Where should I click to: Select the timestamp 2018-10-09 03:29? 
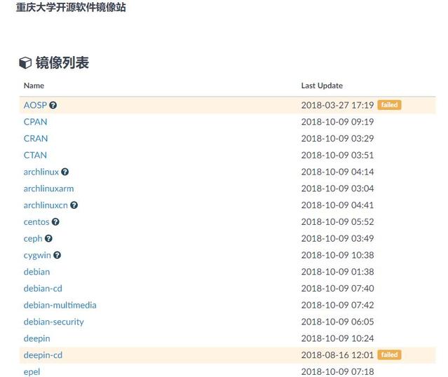pos(337,139)
